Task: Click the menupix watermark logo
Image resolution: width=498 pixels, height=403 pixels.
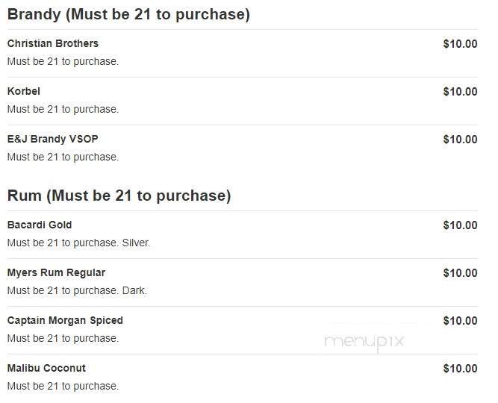Action: click(364, 341)
